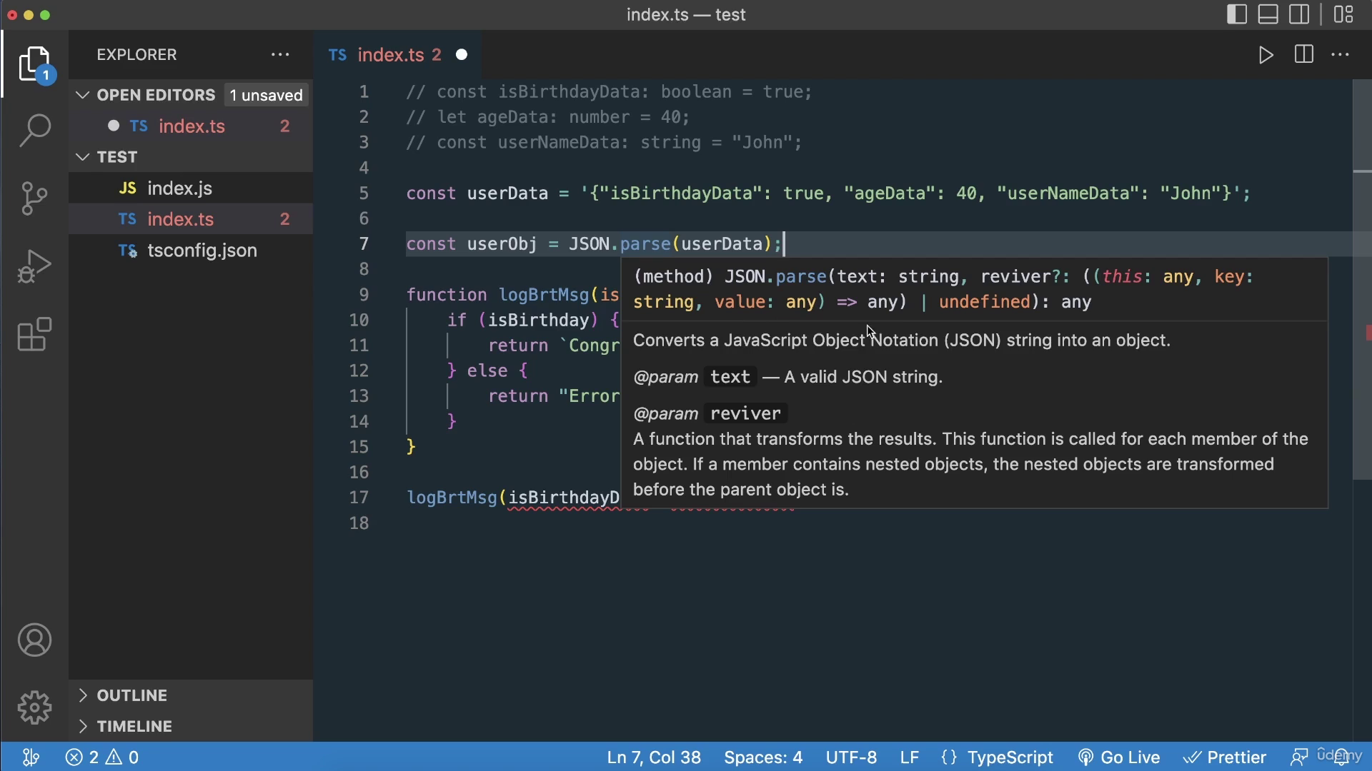This screenshot has width=1372, height=771.
Task: Run the current file with the play icon
Action: point(1266,54)
